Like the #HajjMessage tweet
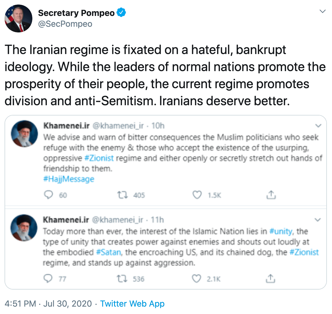The height and width of the screenshot is (314, 332). coord(196,195)
